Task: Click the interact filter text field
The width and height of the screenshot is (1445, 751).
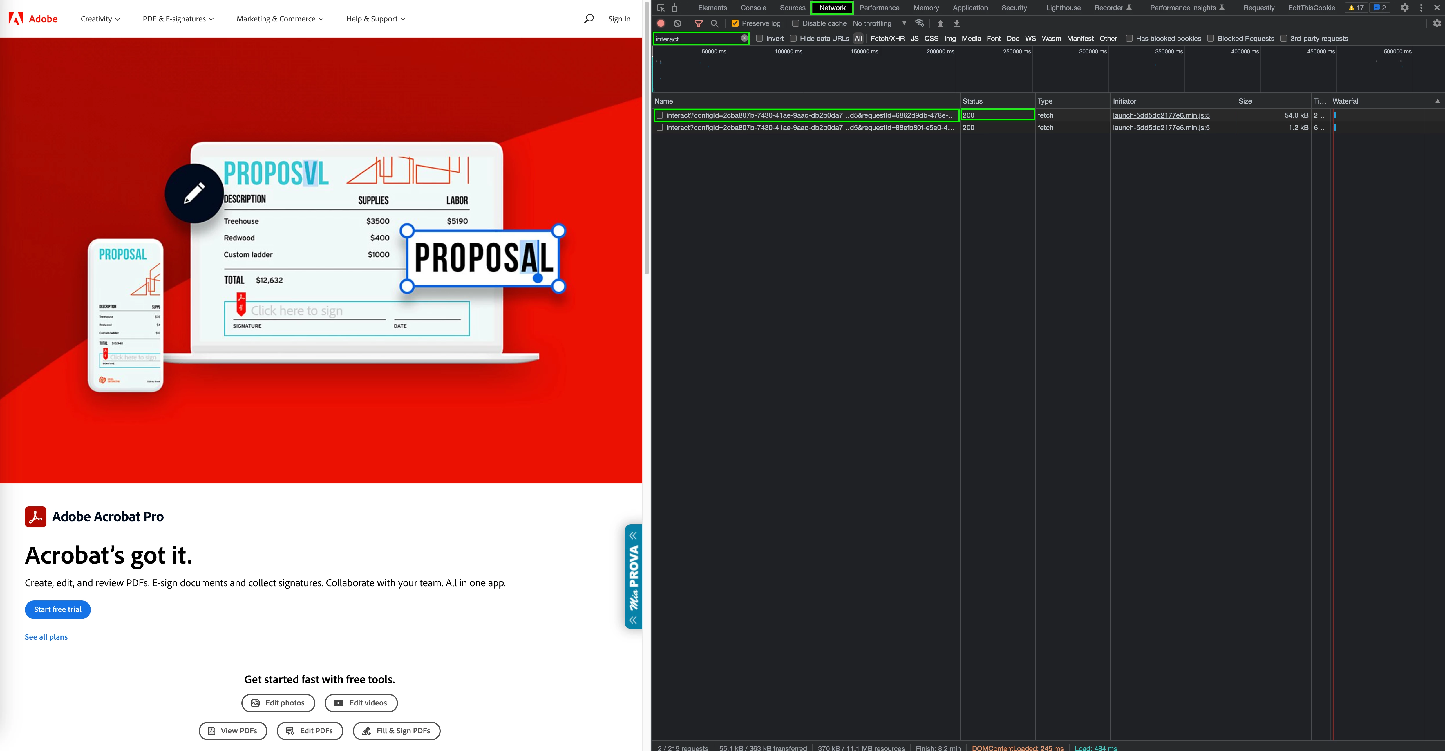Action: click(x=696, y=39)
